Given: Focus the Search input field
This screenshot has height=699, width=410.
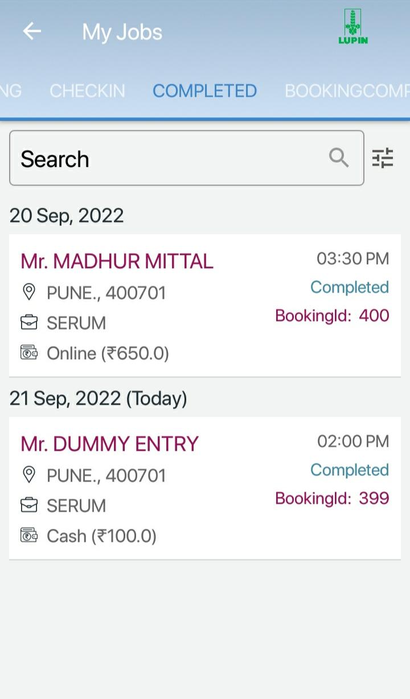Looking at the screenshot, I should click(x=187, y=158).
